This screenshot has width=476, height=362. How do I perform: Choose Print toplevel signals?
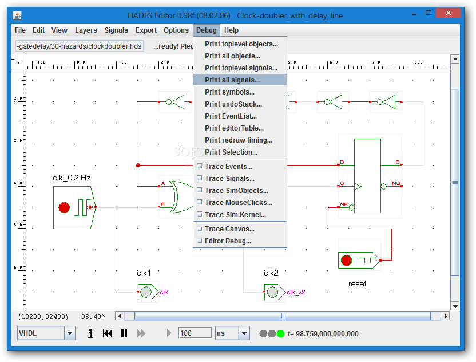[x=240, y=68]
